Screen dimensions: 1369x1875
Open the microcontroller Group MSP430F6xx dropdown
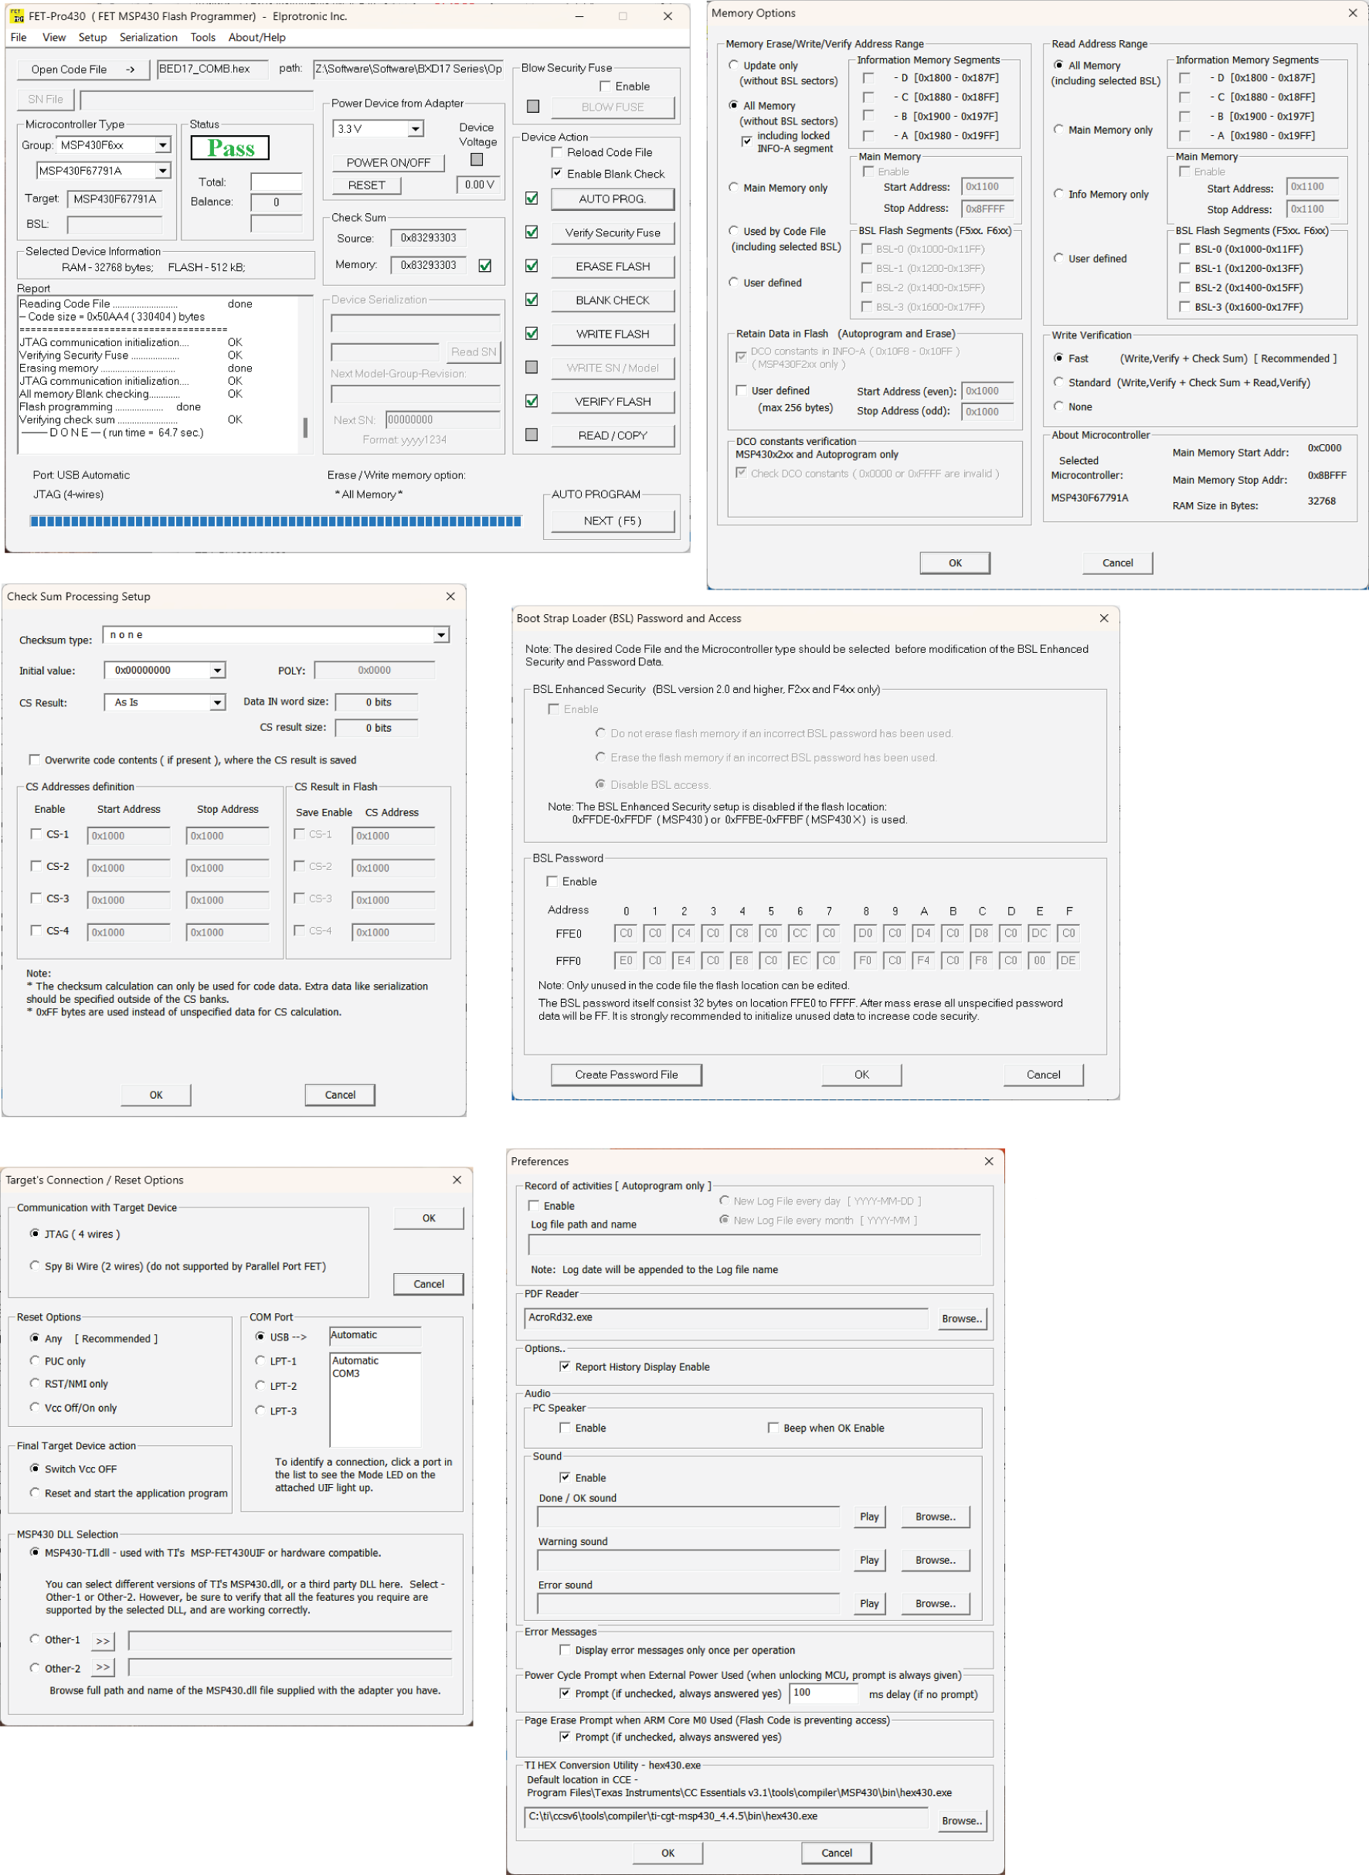tap(162, 145)
